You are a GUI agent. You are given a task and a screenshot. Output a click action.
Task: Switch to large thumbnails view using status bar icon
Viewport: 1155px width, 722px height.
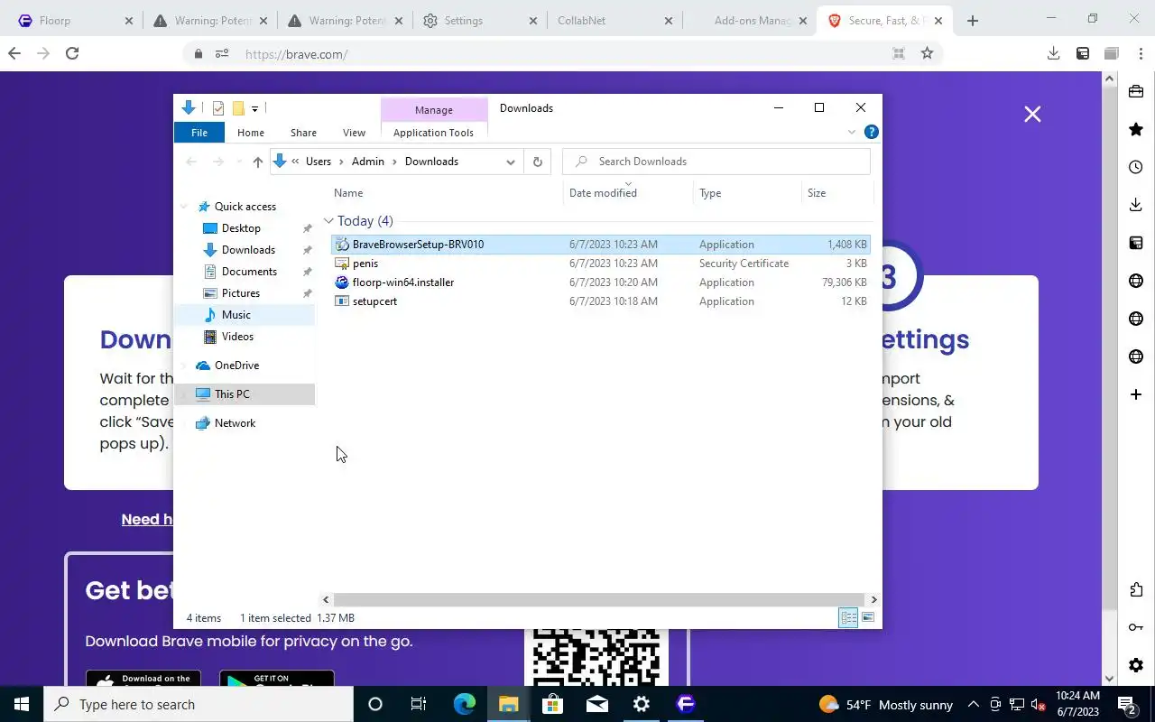868,618
